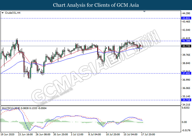Viewport: 192px width, 137px height.
Task: Click the MACD 0.00 scale value
Action: pyautogui.click(x=184, y=122)
